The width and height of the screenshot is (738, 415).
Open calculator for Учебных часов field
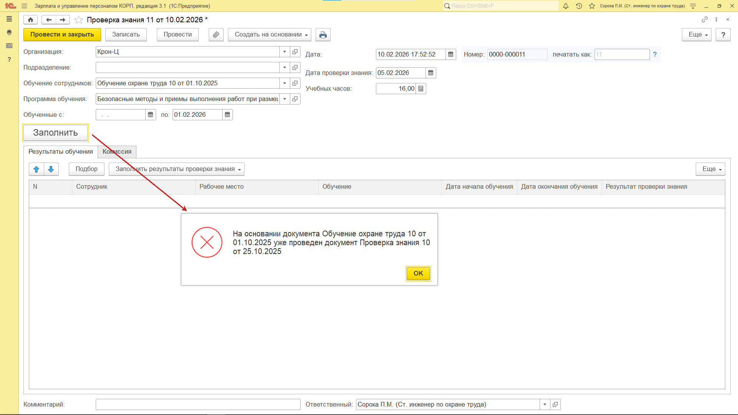421,89
